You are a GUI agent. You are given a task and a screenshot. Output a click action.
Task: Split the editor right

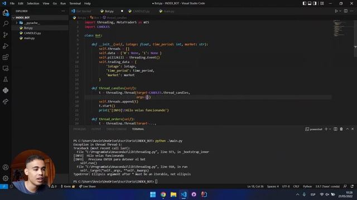pos(346,11)
